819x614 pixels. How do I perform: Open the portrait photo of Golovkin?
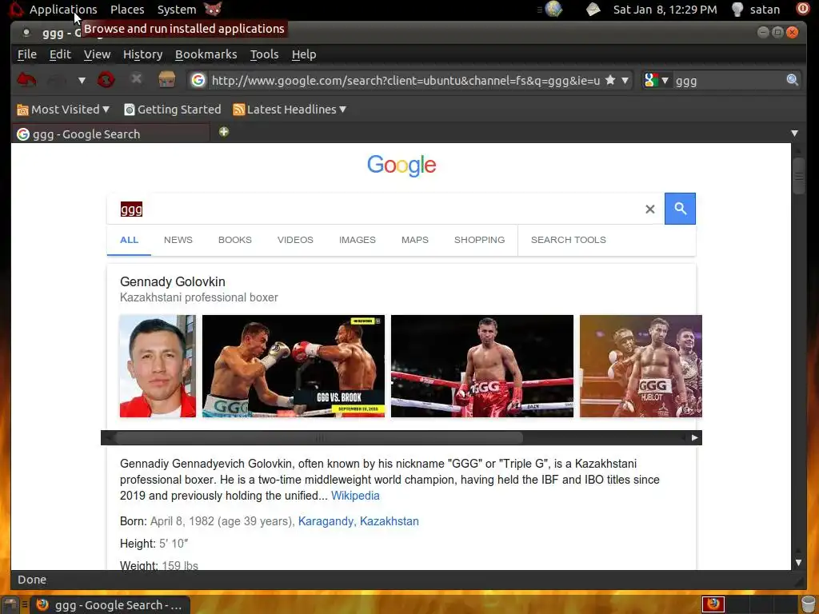(158, 366)
